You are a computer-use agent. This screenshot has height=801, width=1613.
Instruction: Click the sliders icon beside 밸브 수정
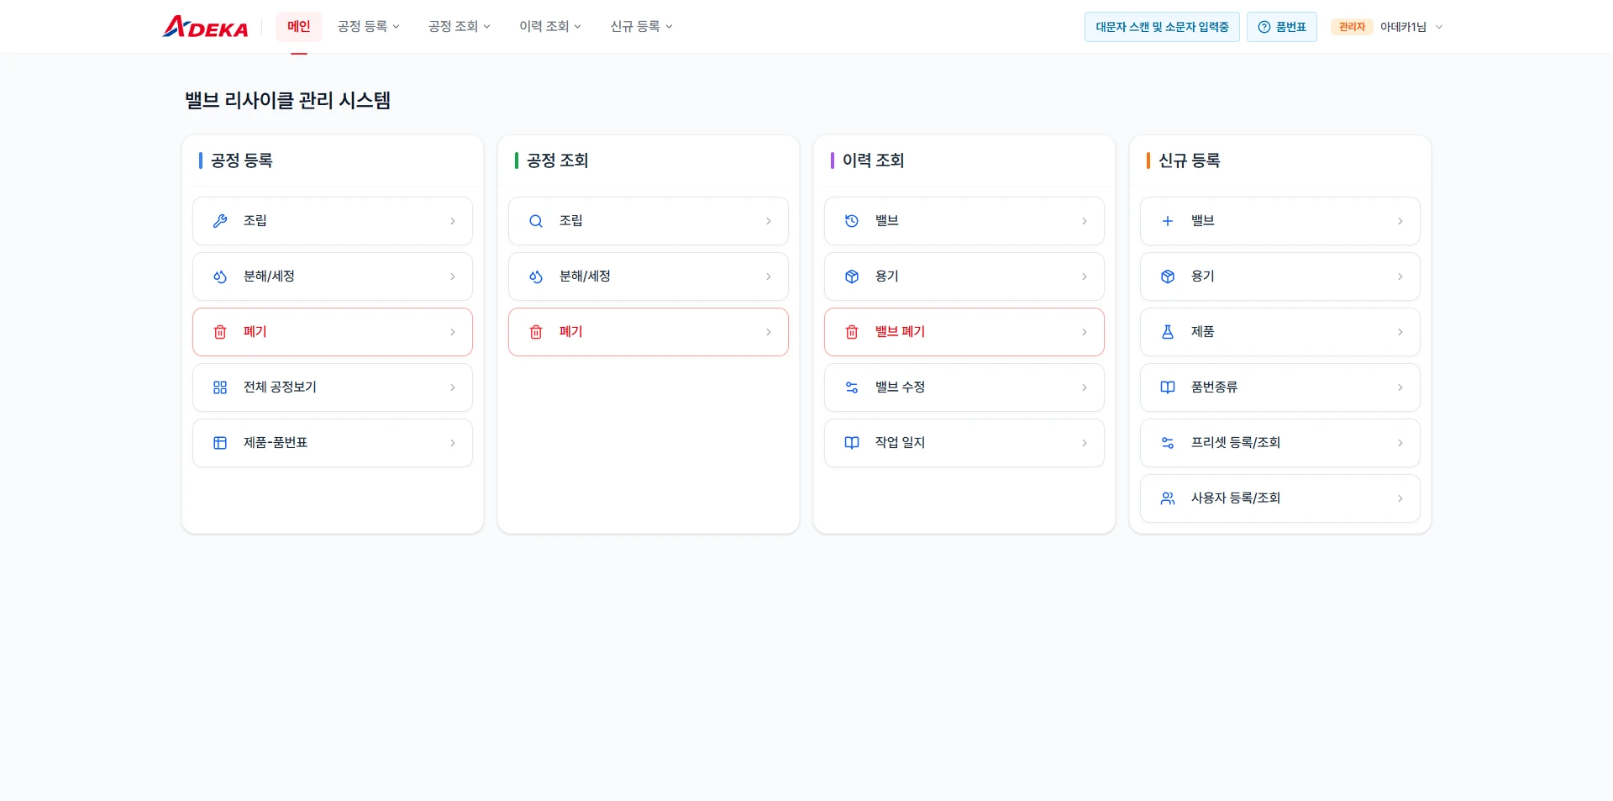pos(852,387)
